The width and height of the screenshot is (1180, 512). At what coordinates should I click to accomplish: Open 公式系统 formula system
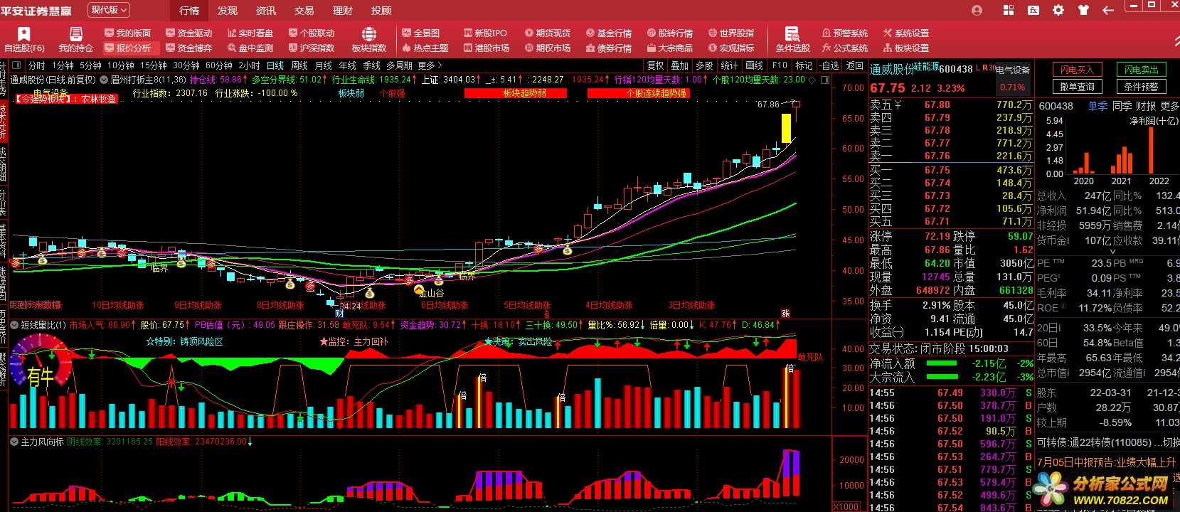tap(845, 48)
